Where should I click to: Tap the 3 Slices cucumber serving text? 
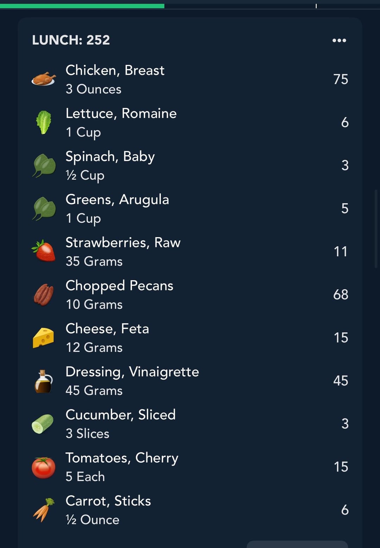point(87,433)
